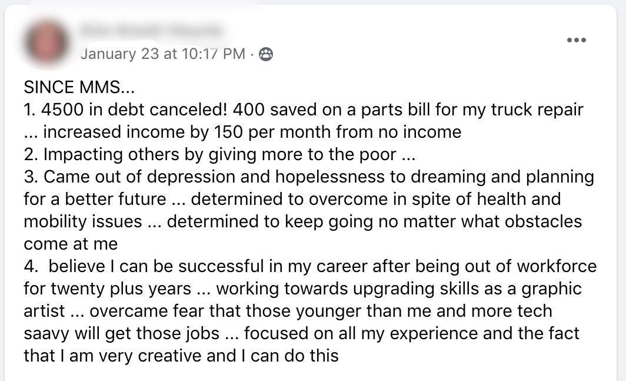Click the "for a better future" text
The height and width of the screenshot is (381, 626).
click(95, 199)
